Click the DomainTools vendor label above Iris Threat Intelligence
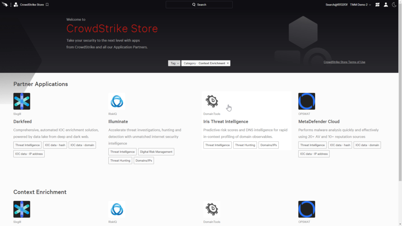This screenshot has width=402, height=226. click(x=212, y=114)
